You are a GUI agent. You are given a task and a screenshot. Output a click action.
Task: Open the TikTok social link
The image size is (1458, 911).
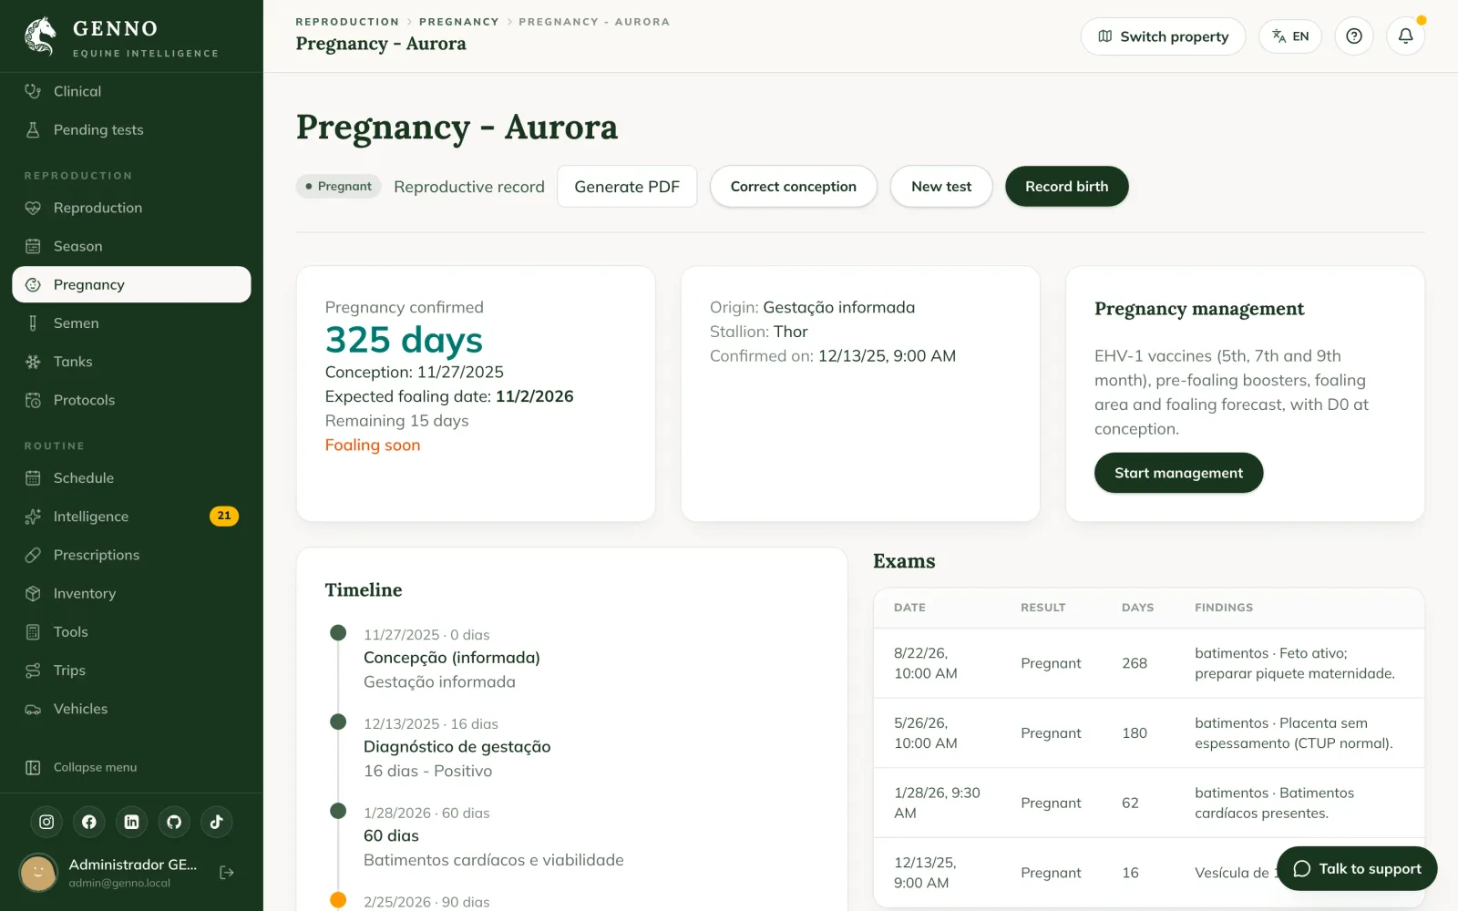click(x=216, y=822)
